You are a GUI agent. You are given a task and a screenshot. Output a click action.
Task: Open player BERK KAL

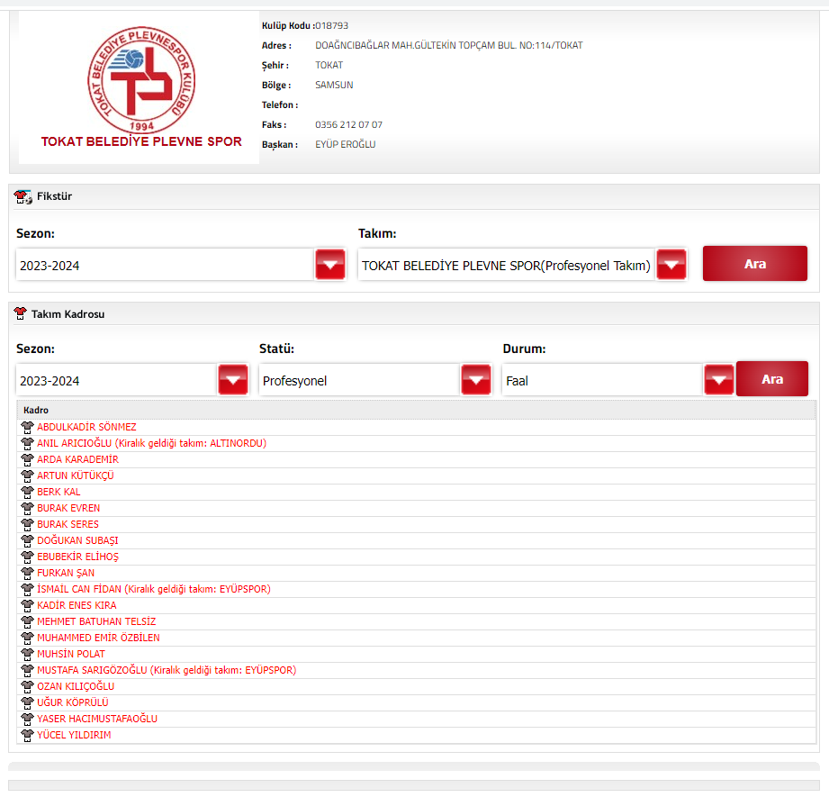pos(59,492)
